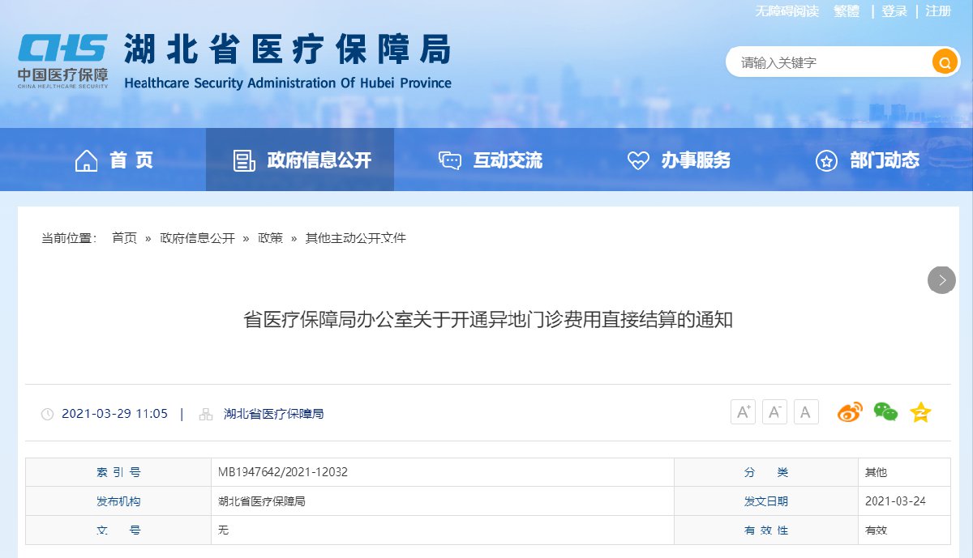Click the publish time 2021-03-29 11:05

[x=114, y=414]
